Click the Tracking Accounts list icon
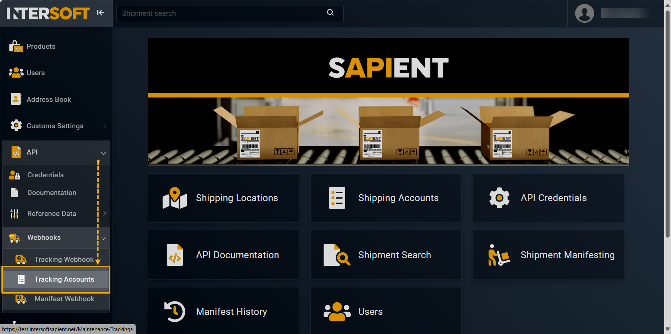Viewport: 671px width, 334px height. (21, 279)
